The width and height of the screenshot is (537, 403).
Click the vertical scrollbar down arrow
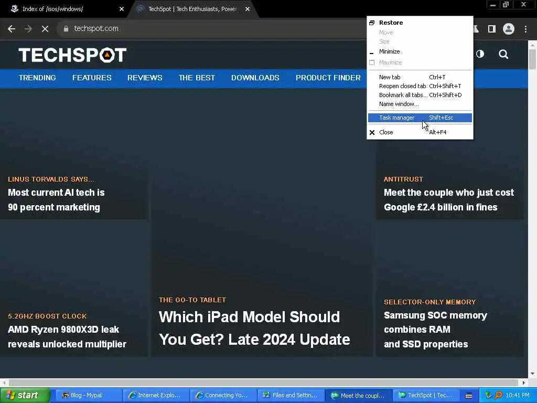click(x=532, y=374)
